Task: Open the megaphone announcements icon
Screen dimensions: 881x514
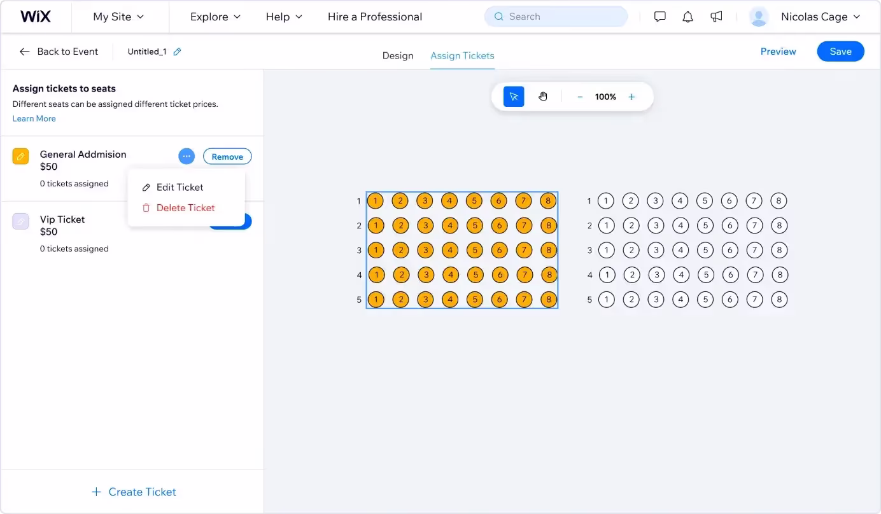Action: click(x=716, y=17)
